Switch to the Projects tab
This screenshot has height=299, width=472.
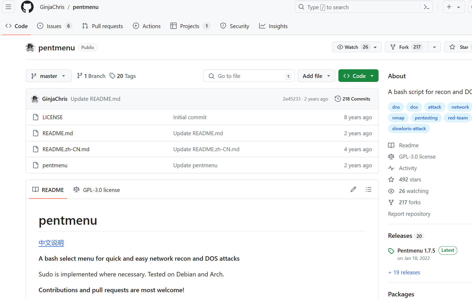(x=190, y=26)
